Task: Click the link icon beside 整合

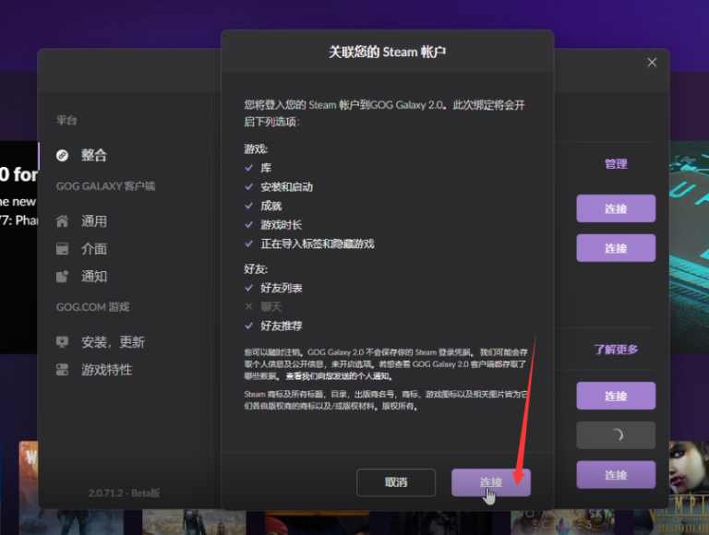Action: [x=62, y=156]
